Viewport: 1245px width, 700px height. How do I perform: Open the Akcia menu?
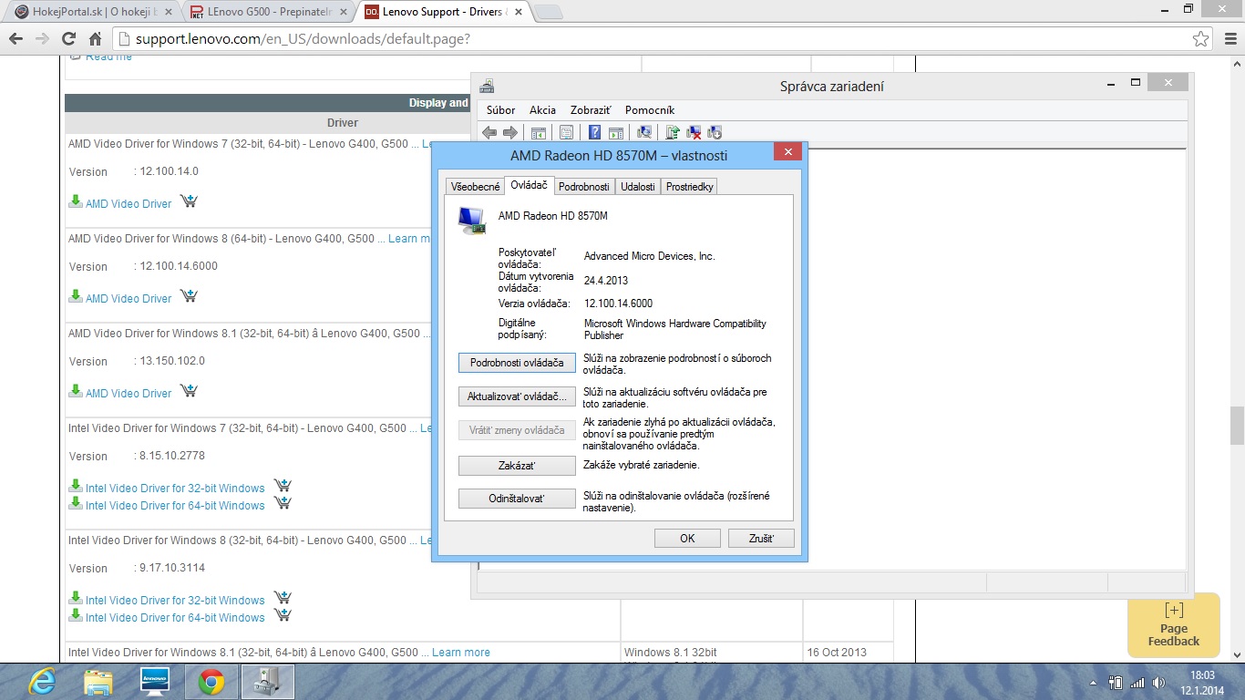click(x=542, y=109)
